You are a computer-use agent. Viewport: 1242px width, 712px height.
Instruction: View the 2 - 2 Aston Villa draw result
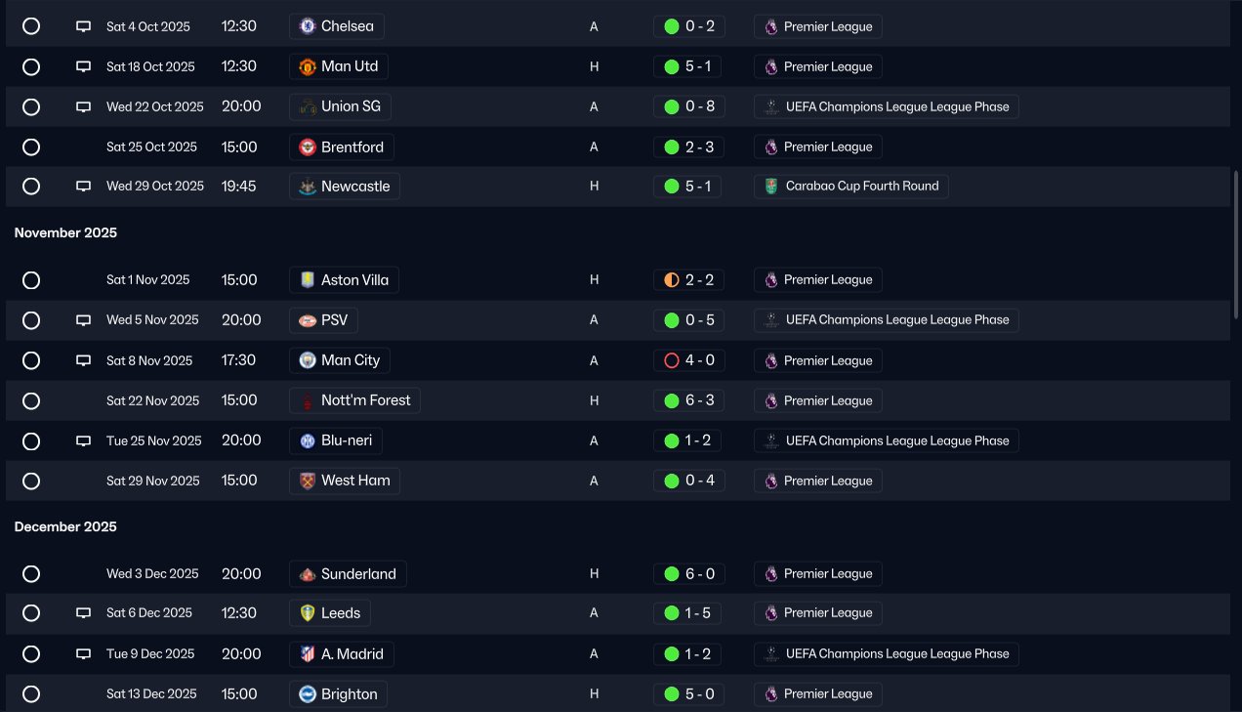pyautogui.click(x=689, y=280)
